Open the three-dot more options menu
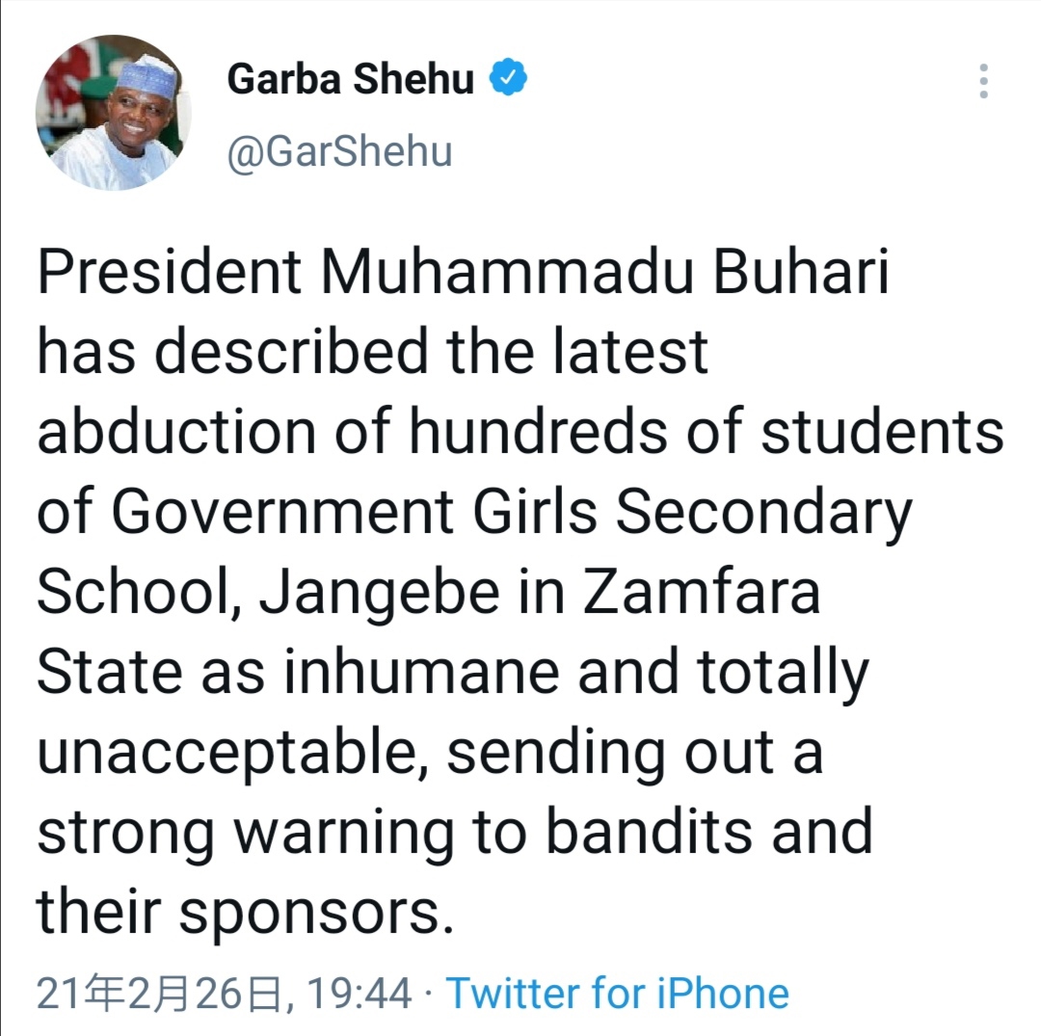The height and width of the screenshot is (1036, 1041). tap(983, 82)
